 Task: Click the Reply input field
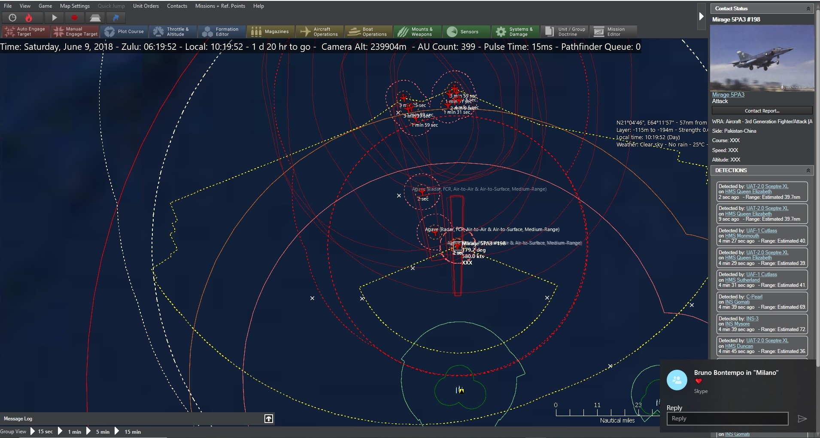727,418
